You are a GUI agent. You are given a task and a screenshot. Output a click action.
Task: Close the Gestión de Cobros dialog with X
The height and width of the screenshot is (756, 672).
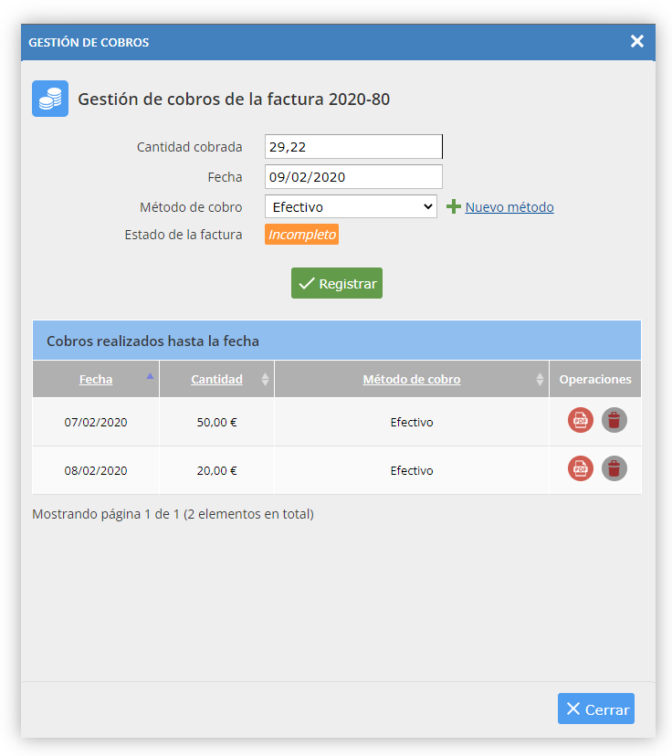636,41
